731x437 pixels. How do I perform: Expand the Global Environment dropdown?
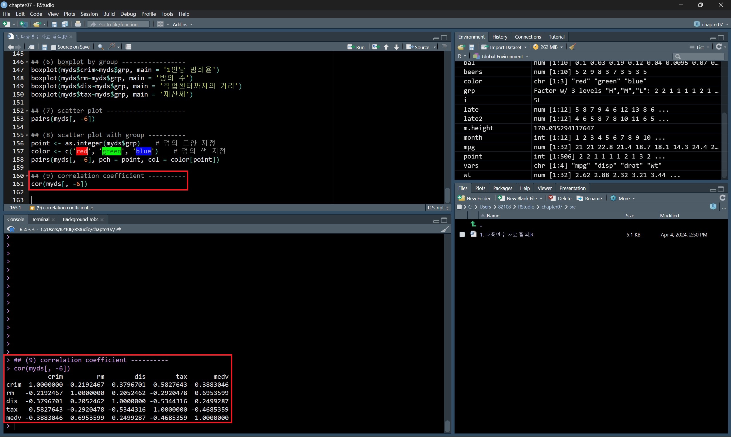point(502,56)
